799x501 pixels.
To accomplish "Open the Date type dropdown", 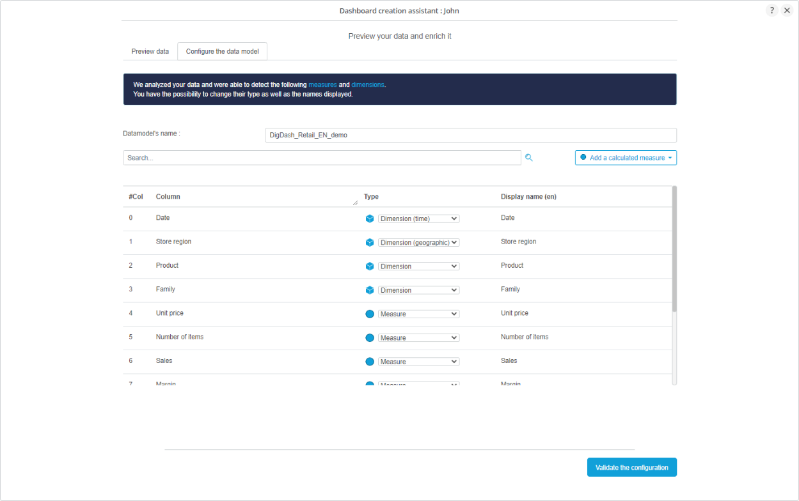I will click(x=418, y=219).
